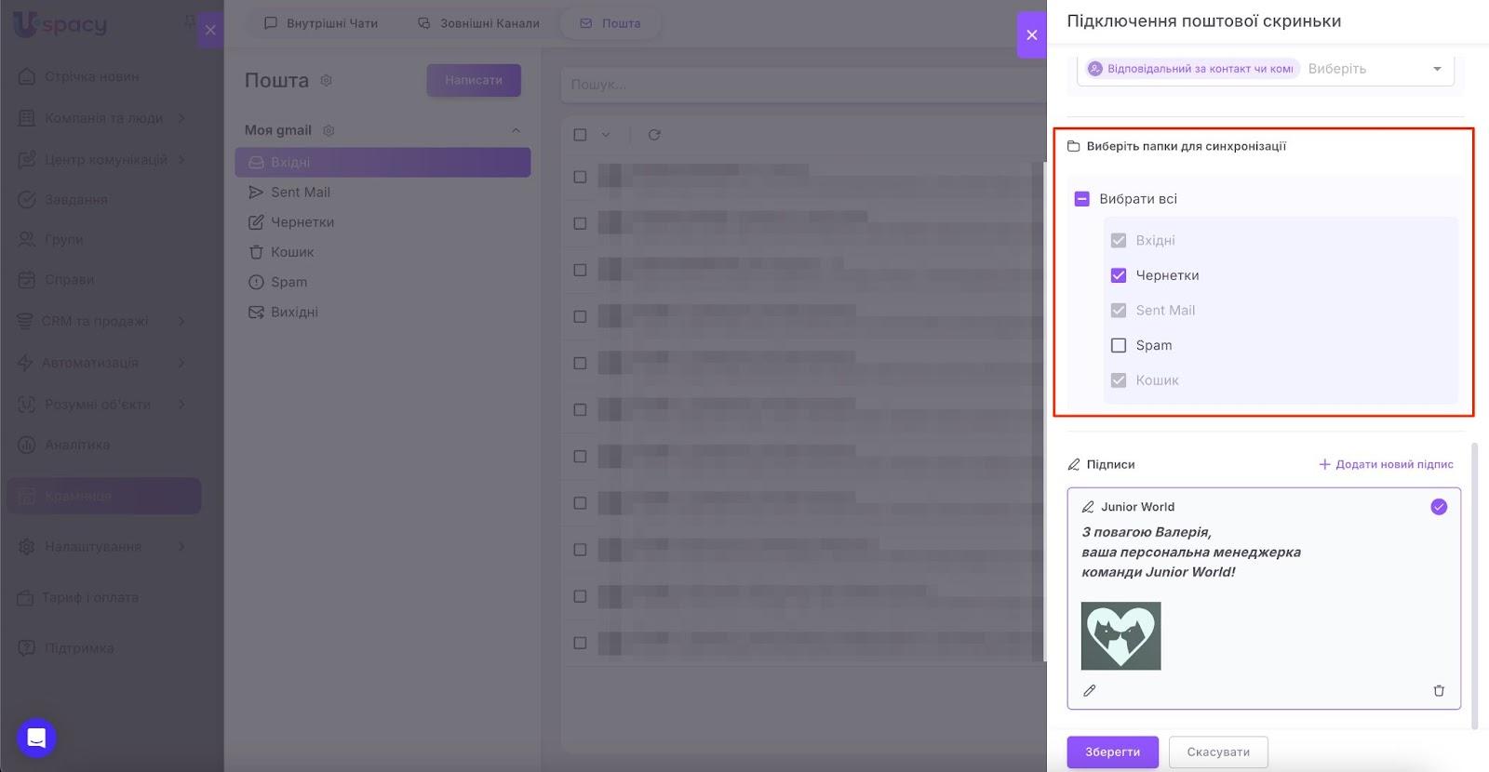Open settings gear for Моя gmail
The image size is (1489, 772).
pyautogui.click(x=329, y=130)
